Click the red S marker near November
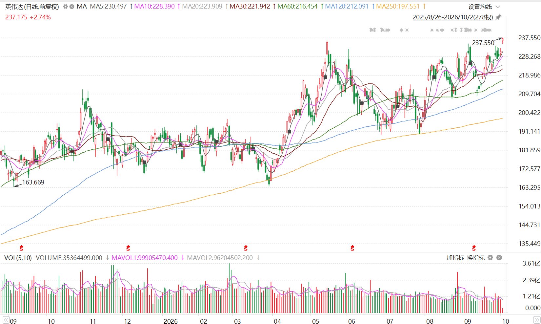Viewport: 541px width, 324px height. [128, 248]
